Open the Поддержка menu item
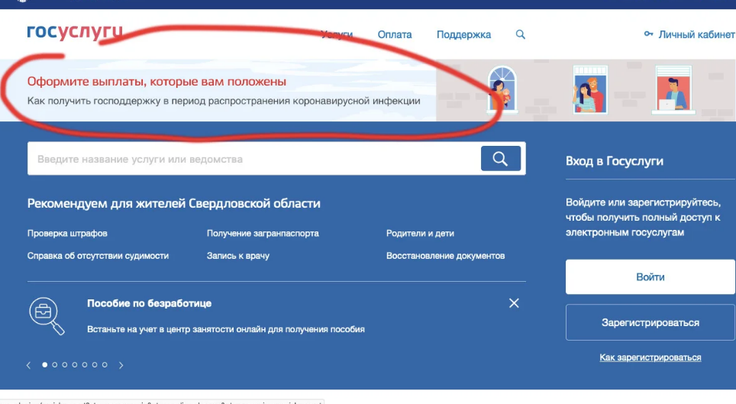This screenshot has width=736, height=404. 463,35
